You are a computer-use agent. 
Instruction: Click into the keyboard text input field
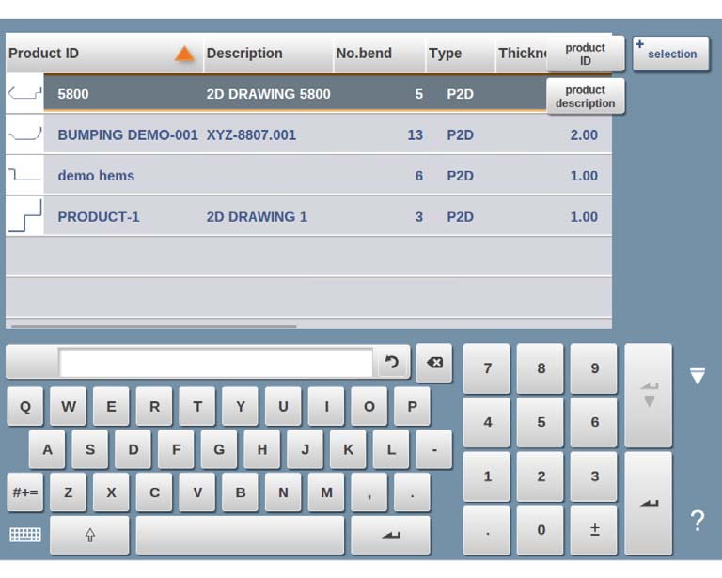coord(215,363)
